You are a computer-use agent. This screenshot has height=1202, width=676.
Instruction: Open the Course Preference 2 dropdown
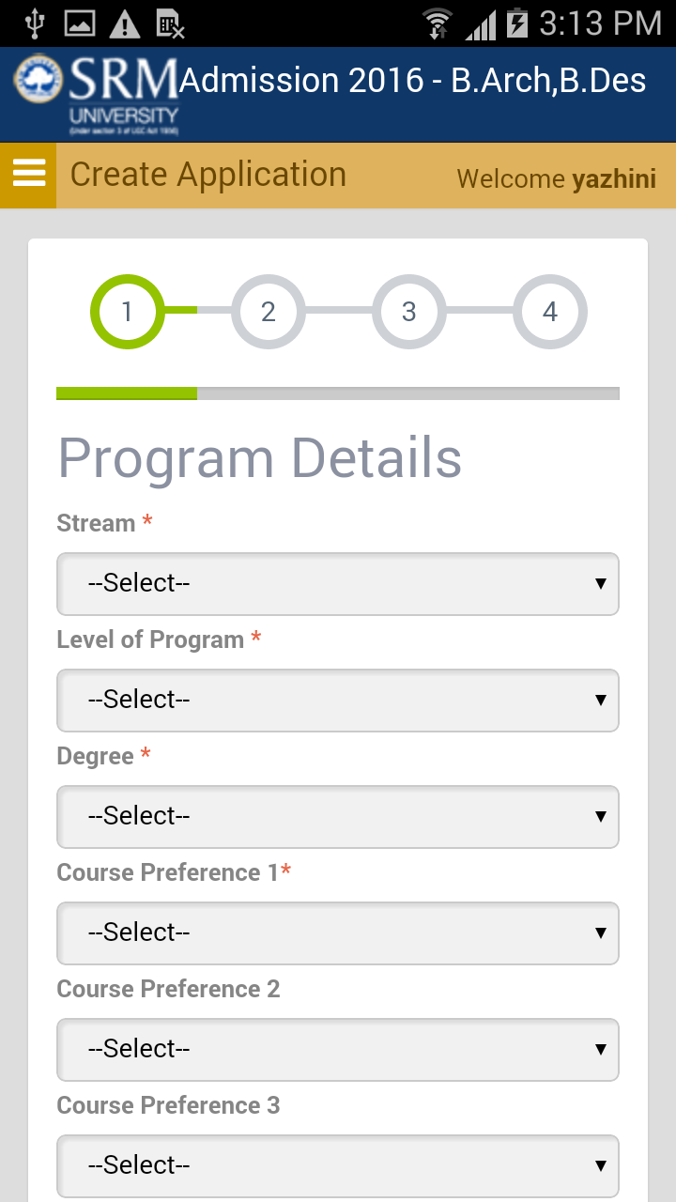click(338, 1049)
